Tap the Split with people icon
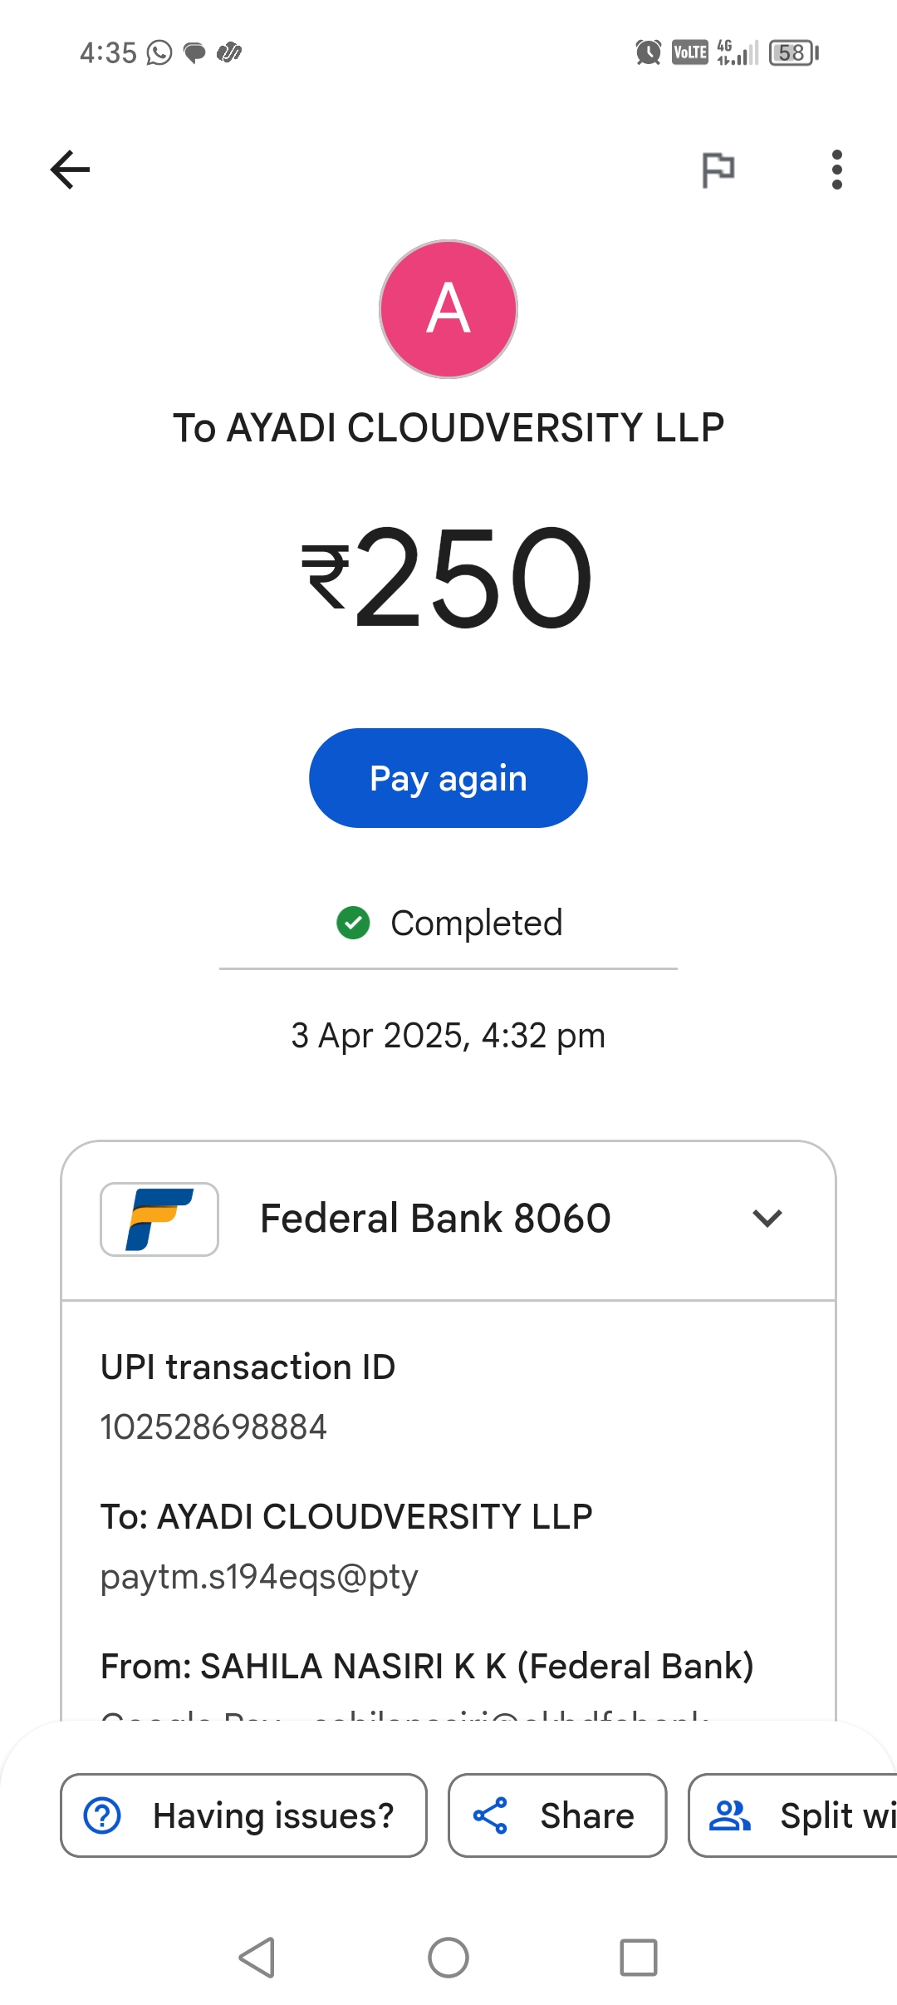 pyautogui.click(x=729, y=1815)
